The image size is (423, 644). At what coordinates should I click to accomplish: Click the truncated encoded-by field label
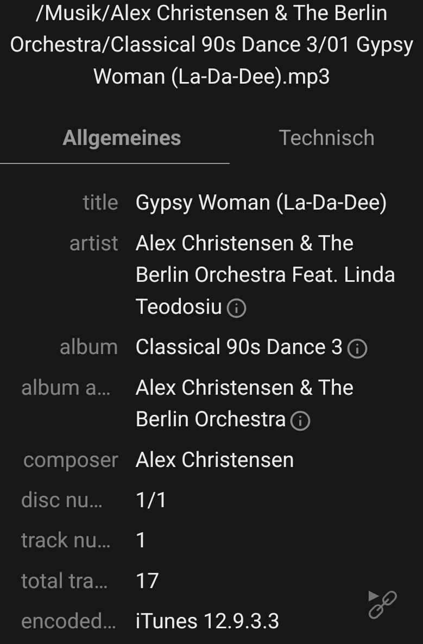coord(68,621)
